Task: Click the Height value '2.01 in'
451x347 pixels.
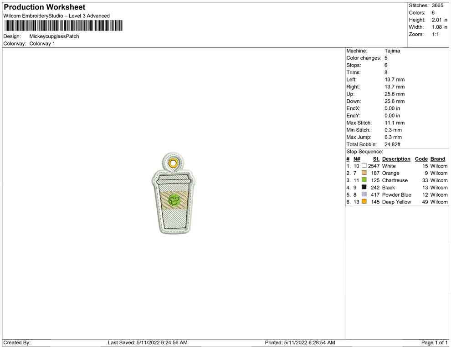Action: point(439,20)
